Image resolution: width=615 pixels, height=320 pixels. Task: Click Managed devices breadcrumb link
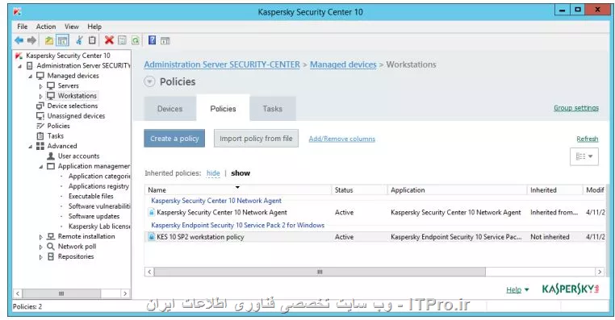(343, 64)
